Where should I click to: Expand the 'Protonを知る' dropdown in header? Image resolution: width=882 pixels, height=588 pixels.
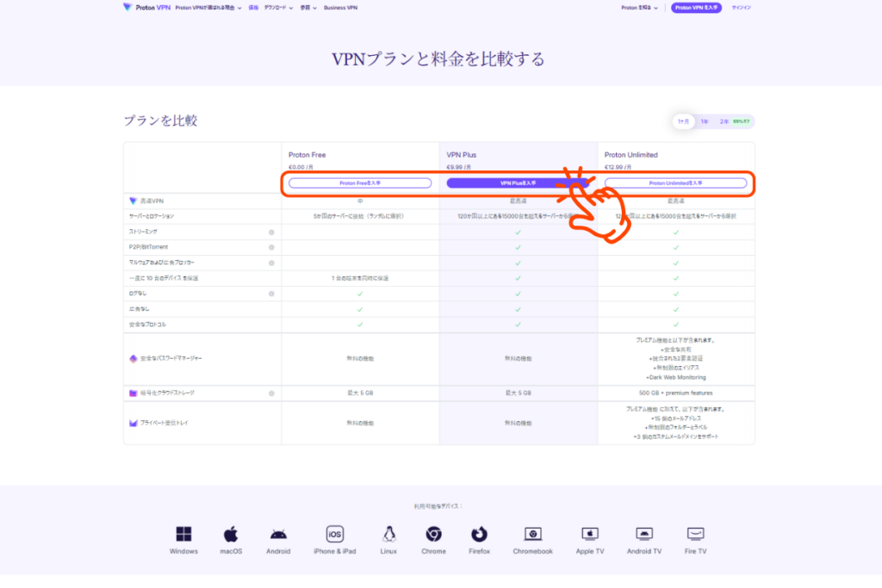coord(639,8)
